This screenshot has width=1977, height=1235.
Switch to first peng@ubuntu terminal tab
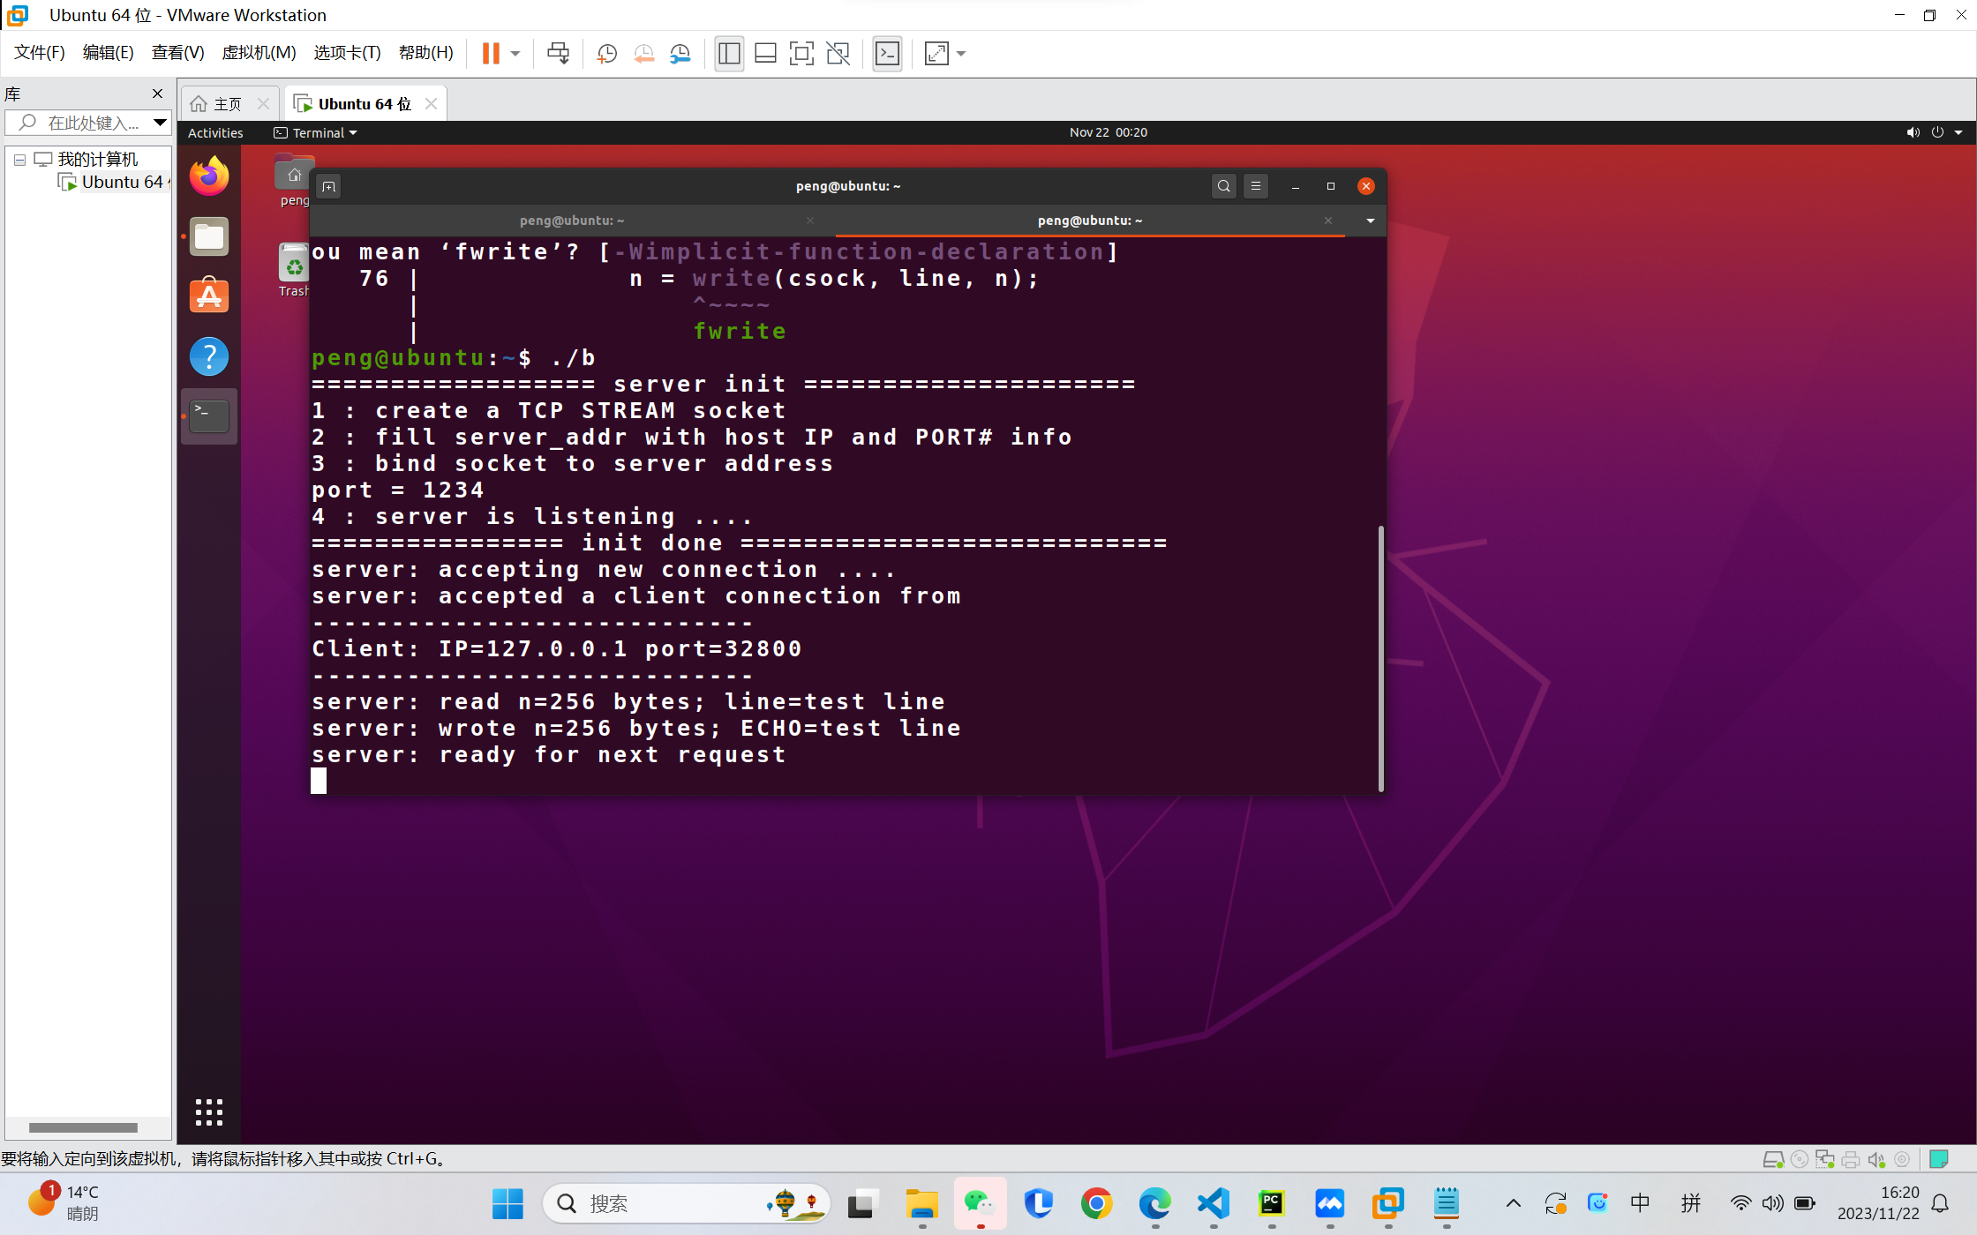[572, 221]
